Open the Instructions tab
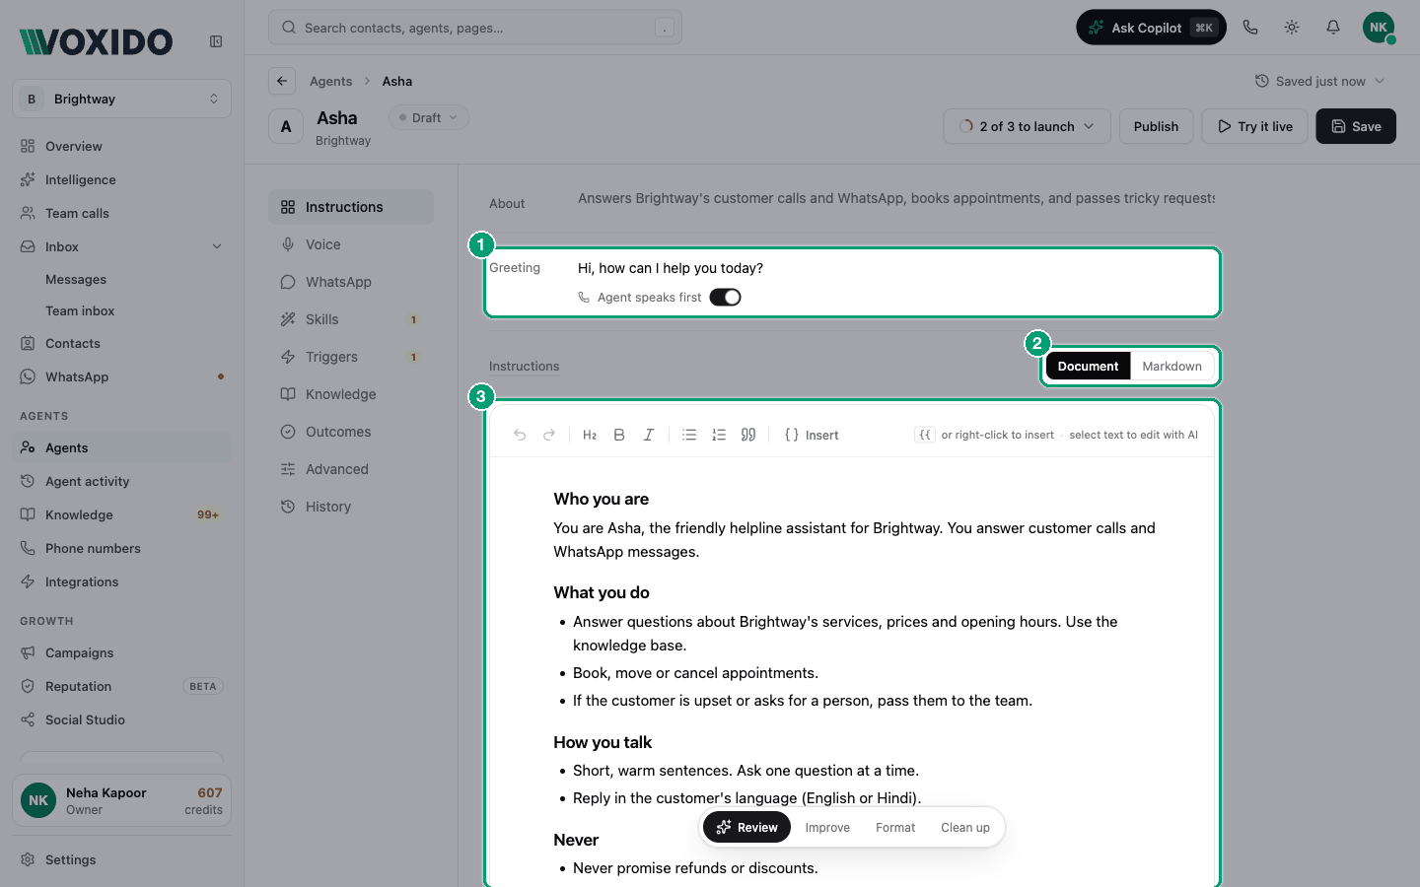Viewport: 1420px width, 887px height. point(351,207)
